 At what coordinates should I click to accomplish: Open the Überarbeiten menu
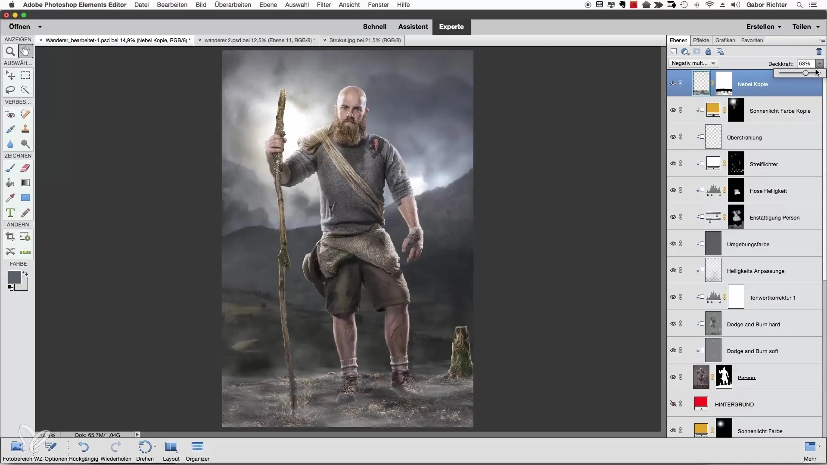tap(233, 5)
